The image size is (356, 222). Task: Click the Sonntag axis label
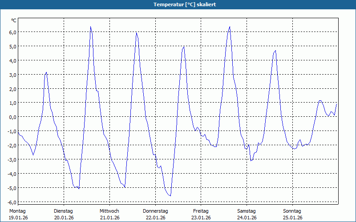(292, 211)
